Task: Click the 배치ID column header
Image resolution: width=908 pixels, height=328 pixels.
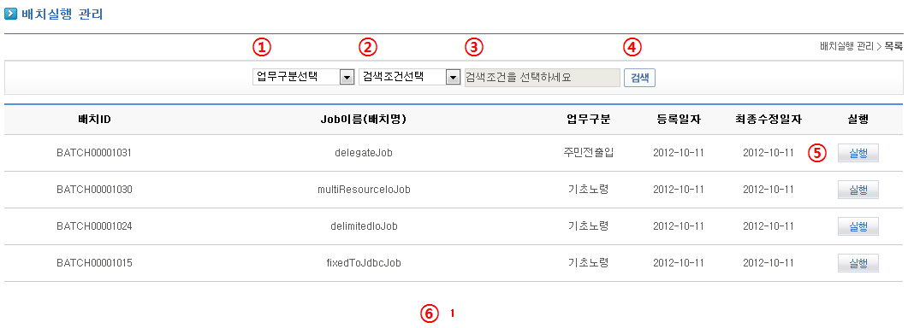Action: point(94,120)
